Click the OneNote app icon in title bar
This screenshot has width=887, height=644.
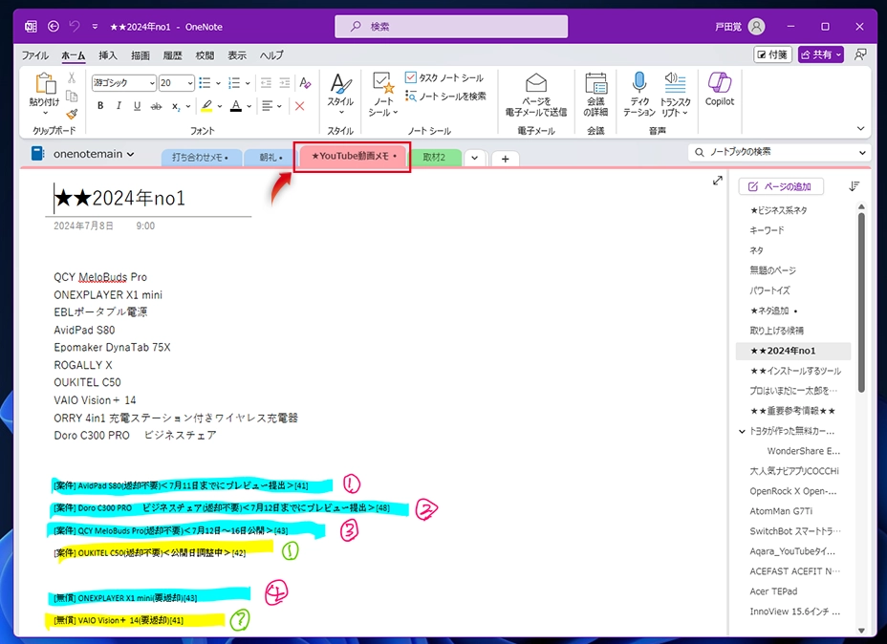pyautogui.click(x=32, y=27)
